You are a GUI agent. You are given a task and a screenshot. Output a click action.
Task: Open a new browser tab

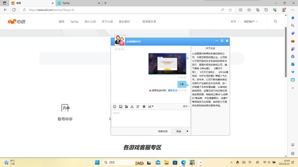pyautogui.click(x=106, y=3)
